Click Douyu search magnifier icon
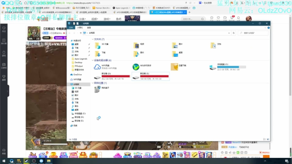The image size is (292, 164). click(x=202, y=19)
